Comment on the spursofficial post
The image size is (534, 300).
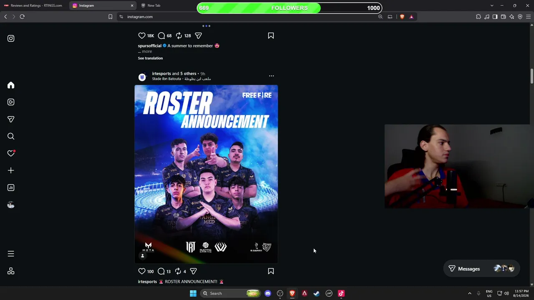[x=161, y=36]
